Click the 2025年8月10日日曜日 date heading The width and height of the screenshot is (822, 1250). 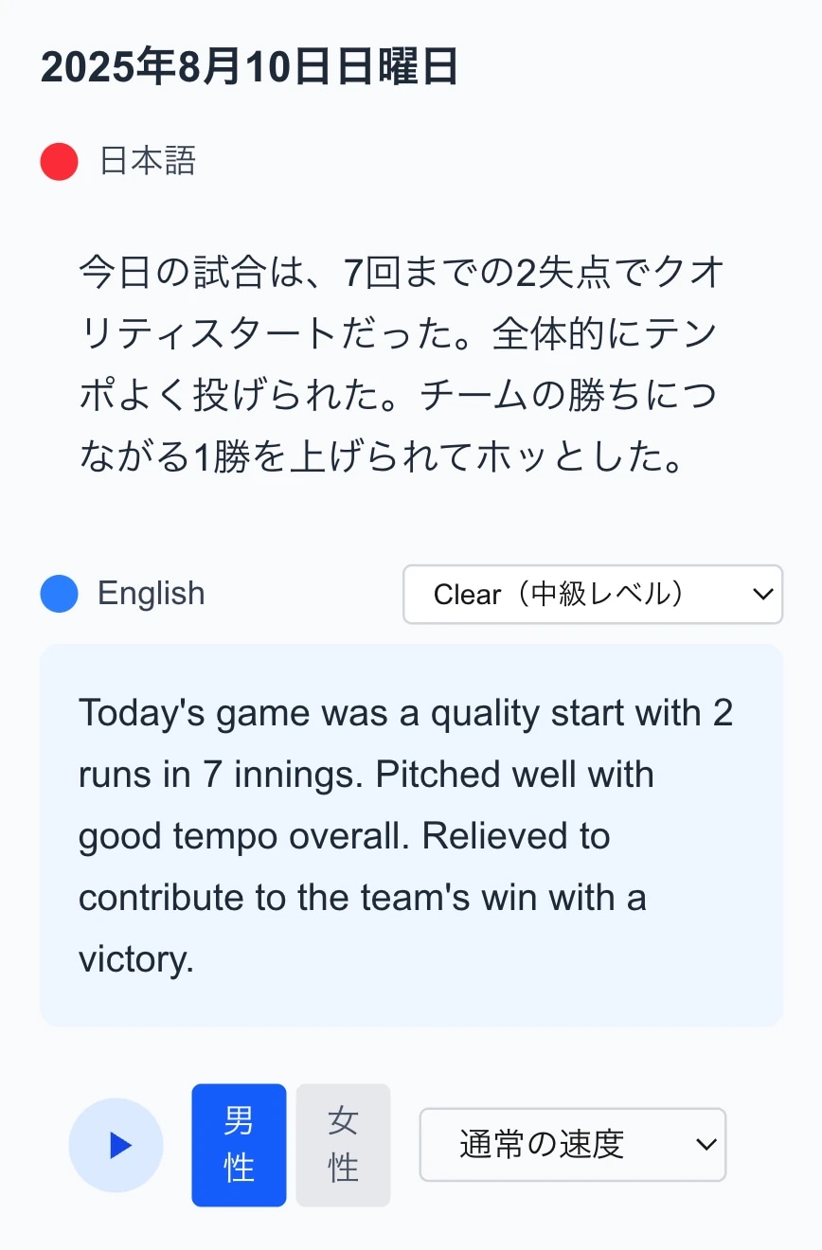(249, 68)
